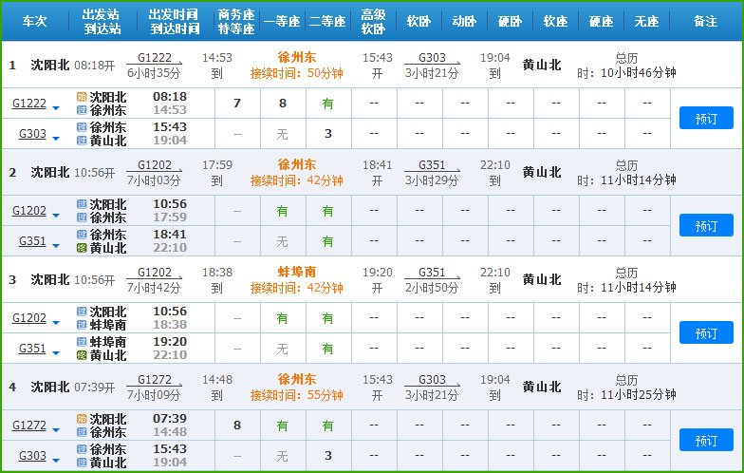The width and height of the screenshot is (744, 473).
Task: Book the first transfer plan with 预订
Action: [x=706, y=118]
